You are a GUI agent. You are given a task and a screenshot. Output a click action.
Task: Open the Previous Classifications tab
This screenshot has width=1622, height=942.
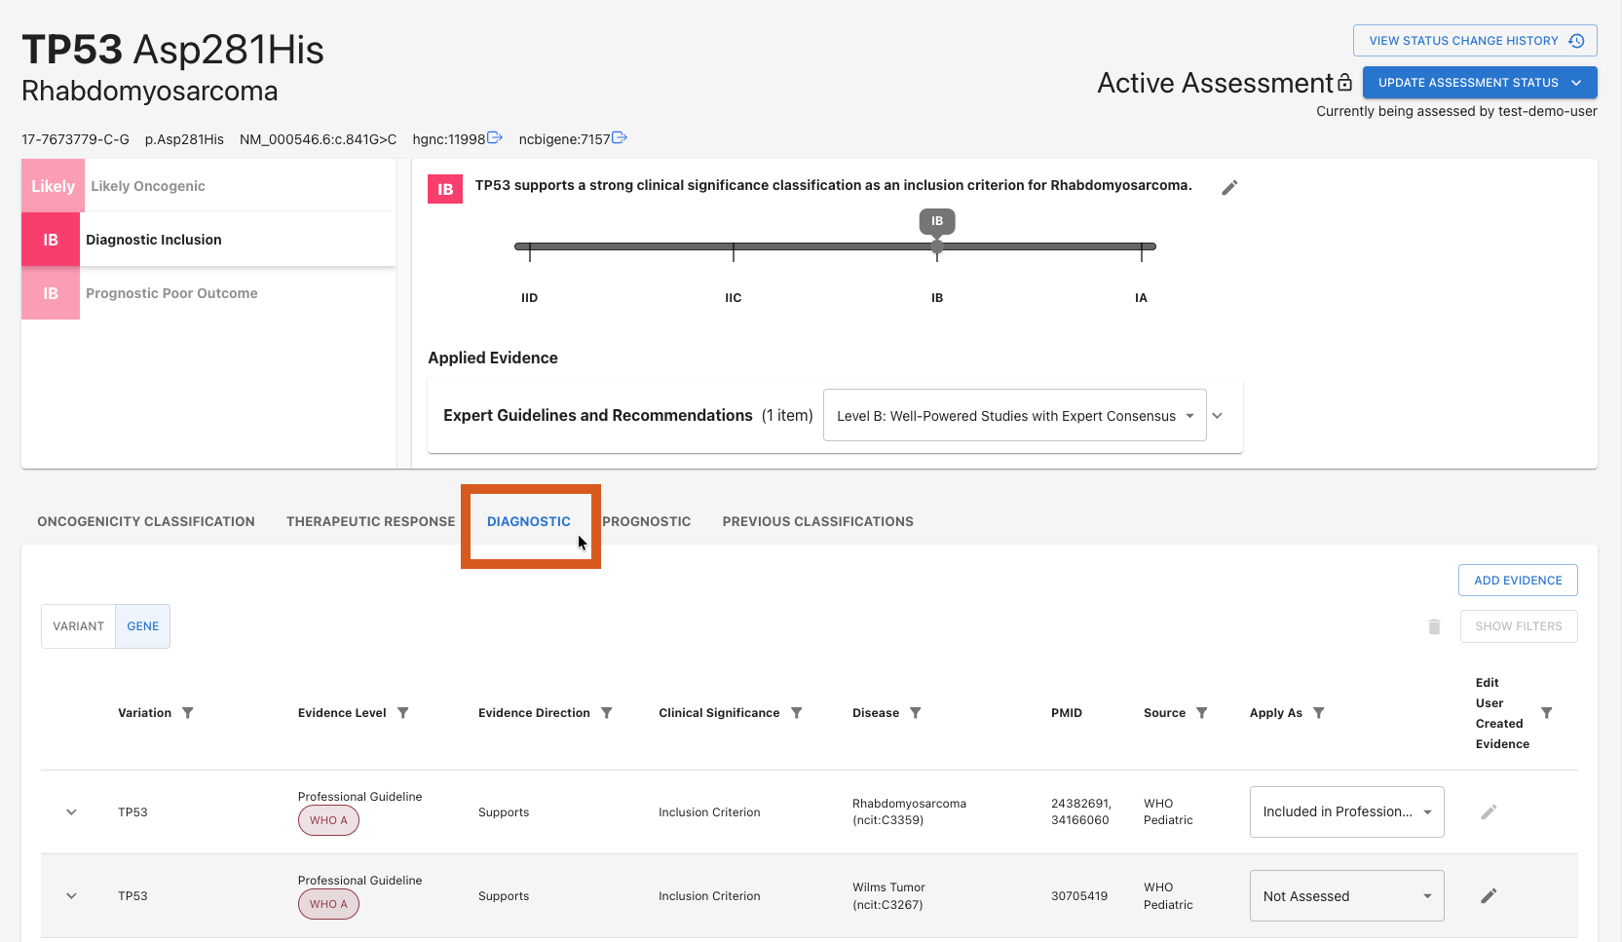pyautogui.click(x=818, y=521)
